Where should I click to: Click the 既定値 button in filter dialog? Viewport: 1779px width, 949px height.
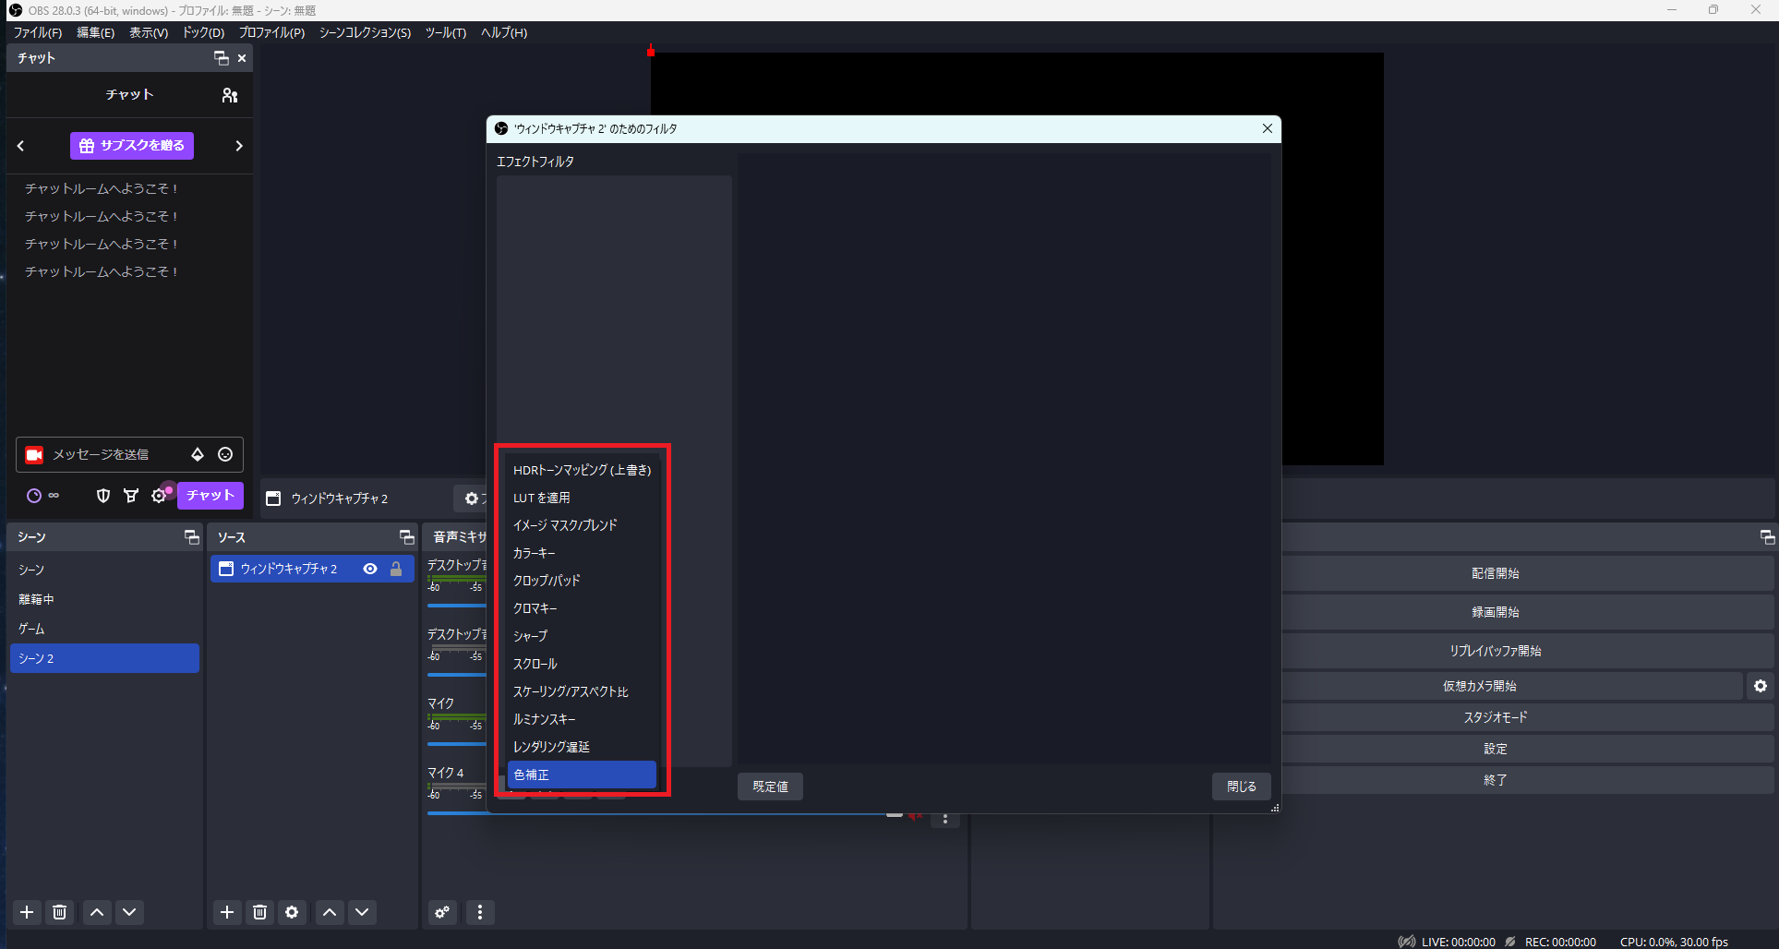tap(770, 787)
